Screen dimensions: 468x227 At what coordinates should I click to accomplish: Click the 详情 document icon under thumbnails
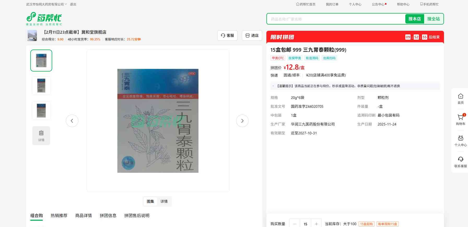41,135
